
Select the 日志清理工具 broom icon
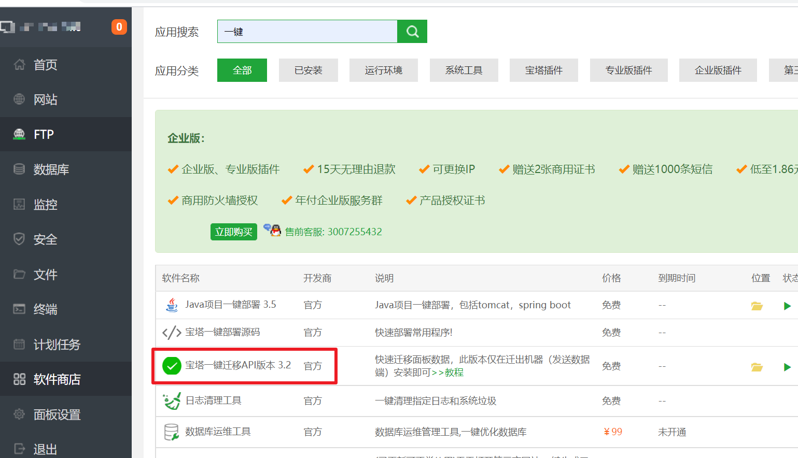172,400
